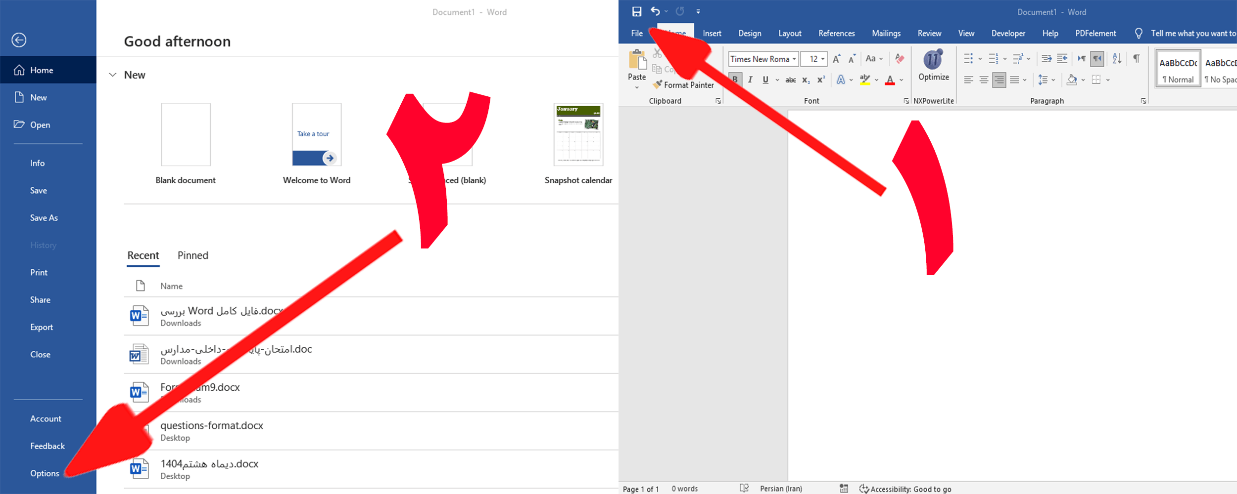Screen dimensions: 1237x494
Task: Open the Clipboard pane launcher
Action: coord(718,101)
